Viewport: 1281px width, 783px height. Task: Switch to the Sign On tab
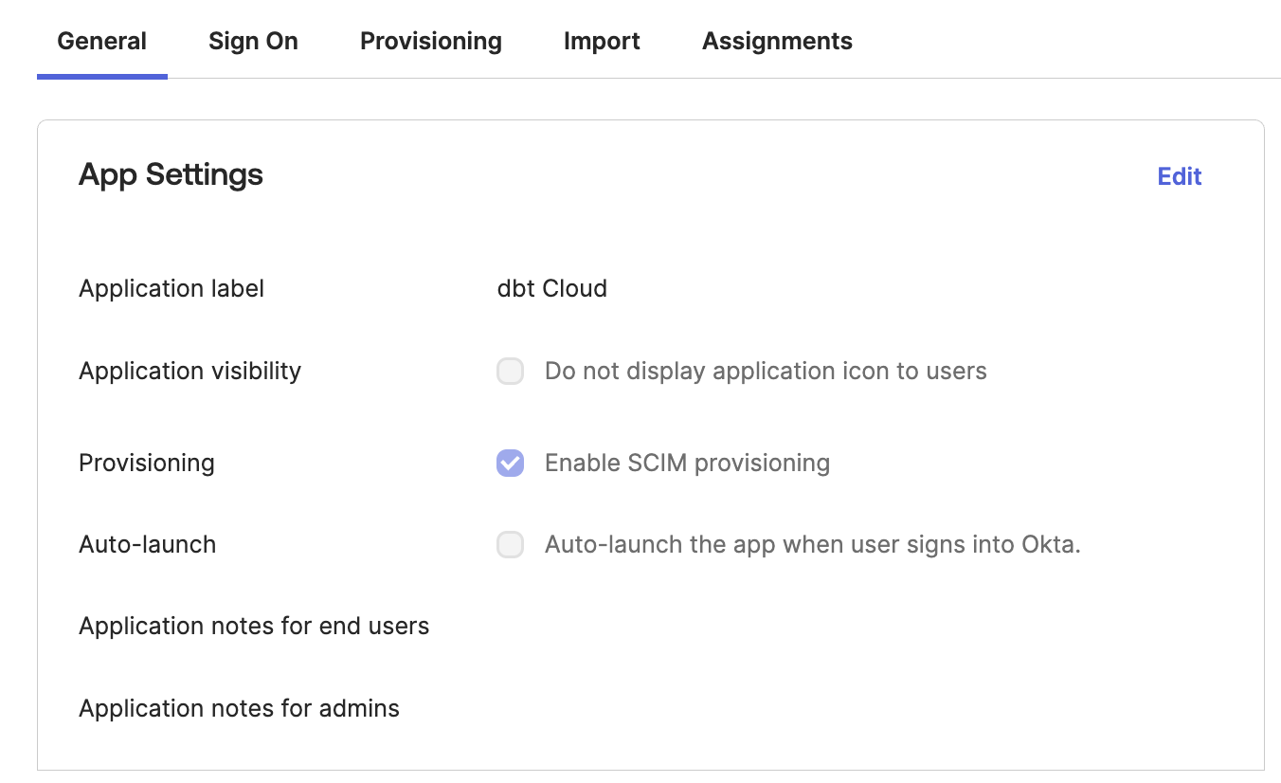pyautogui.click(x=252, y=41)
